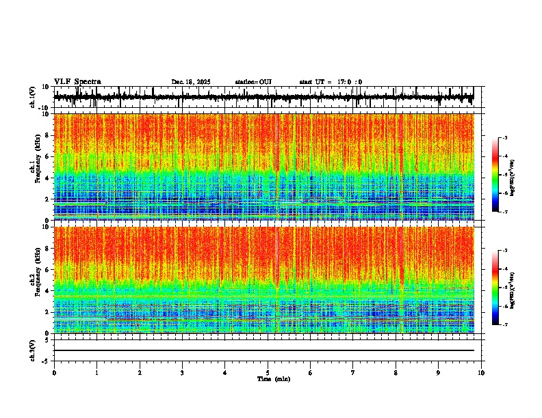The height and width of the screenshot is (418, 542).
Task: Click the "Time (min)" axis title
Action: click(x=274, y=379)
